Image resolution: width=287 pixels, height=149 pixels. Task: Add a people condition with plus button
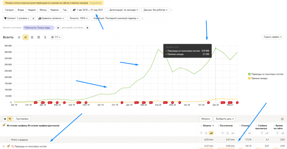[x=87, y=28]
